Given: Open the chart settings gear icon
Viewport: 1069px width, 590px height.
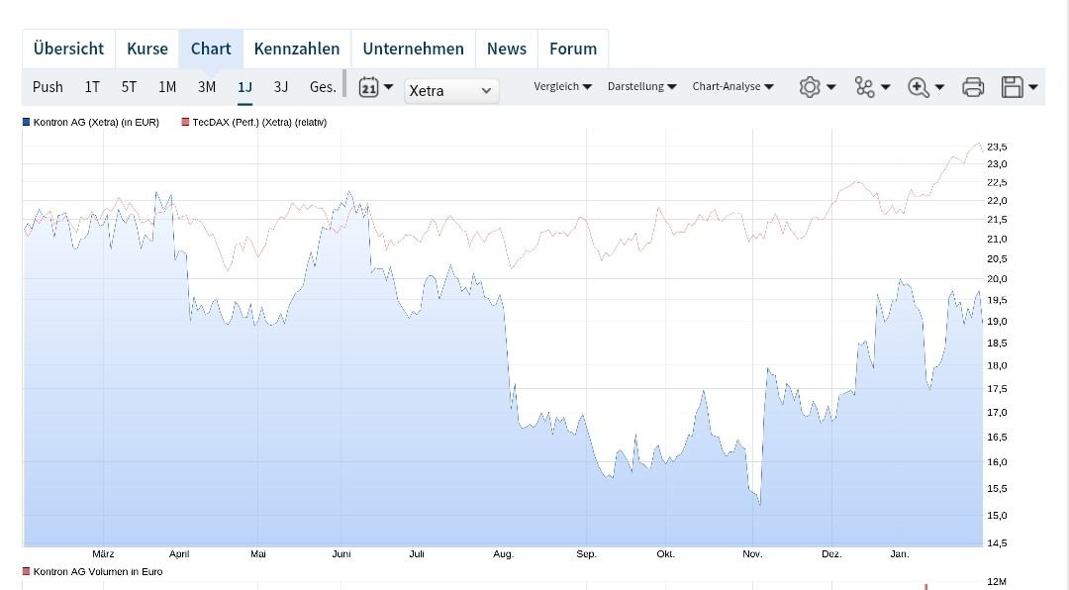Looking at the screenshot, I should coord(811,87).
